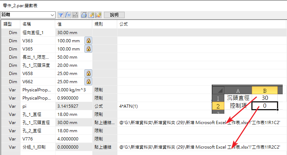Select the 0.000 kg/m^3 value cell
This screenshot has height=155, width=287.
[x=74, y=90]
